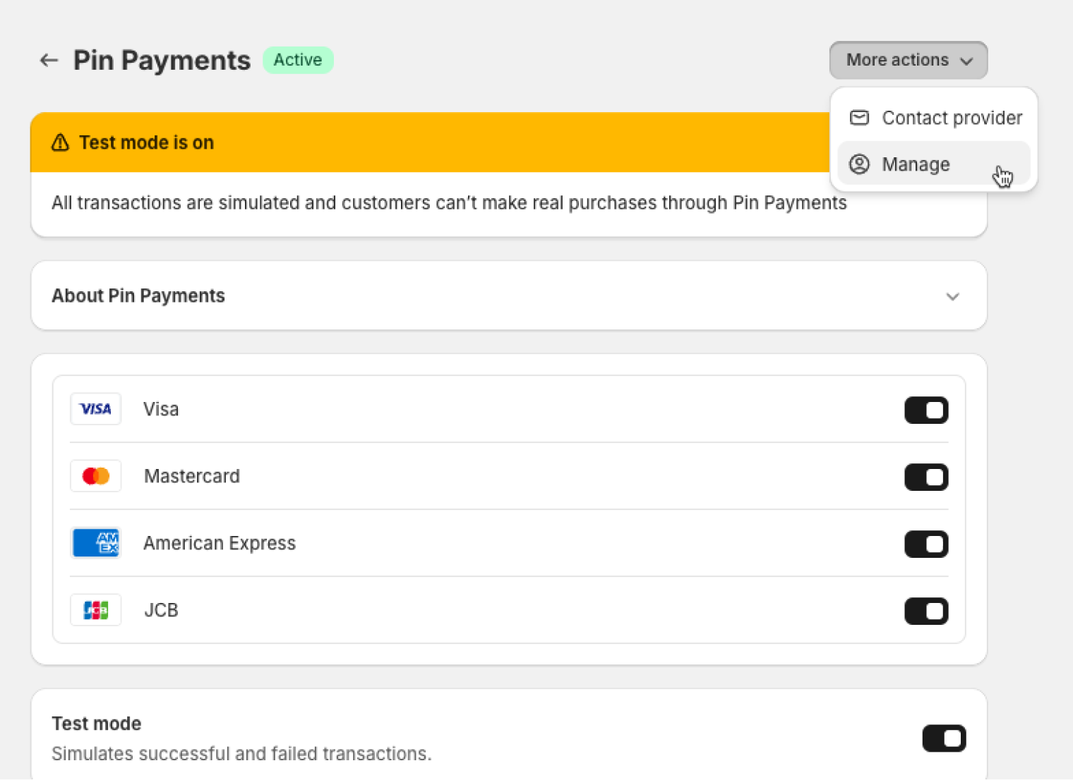This screenshot has width=1073, height=780.
Task: Click the JCB card logo
Action: [96, 610]
